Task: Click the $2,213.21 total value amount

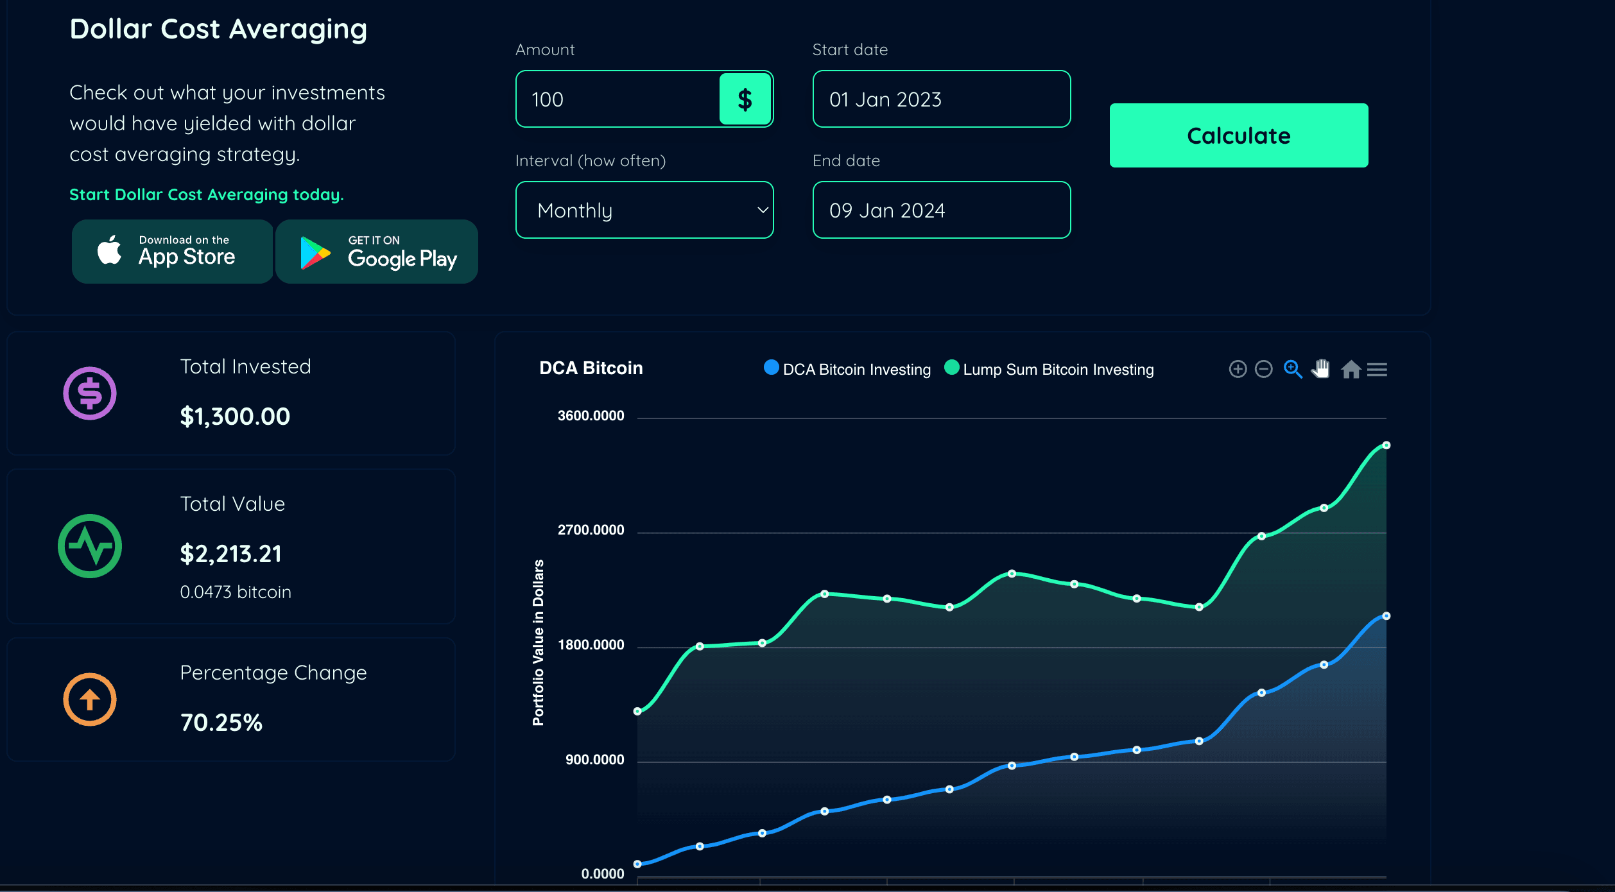Action: 231,554
